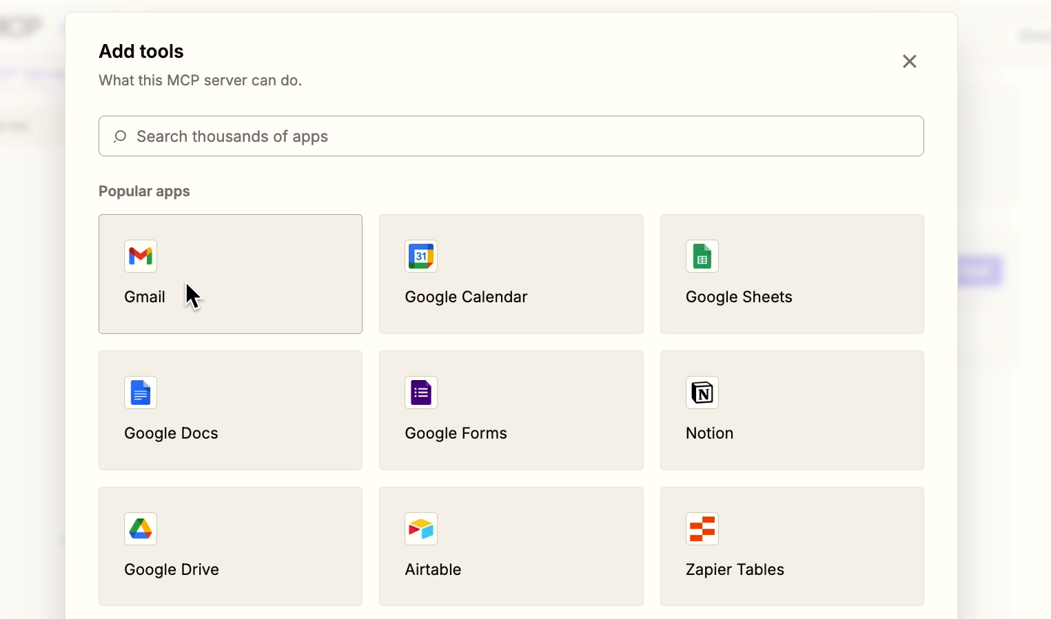Click the Google Docs icon
The width and height of the screenshot is (1051, 619).
141,392
